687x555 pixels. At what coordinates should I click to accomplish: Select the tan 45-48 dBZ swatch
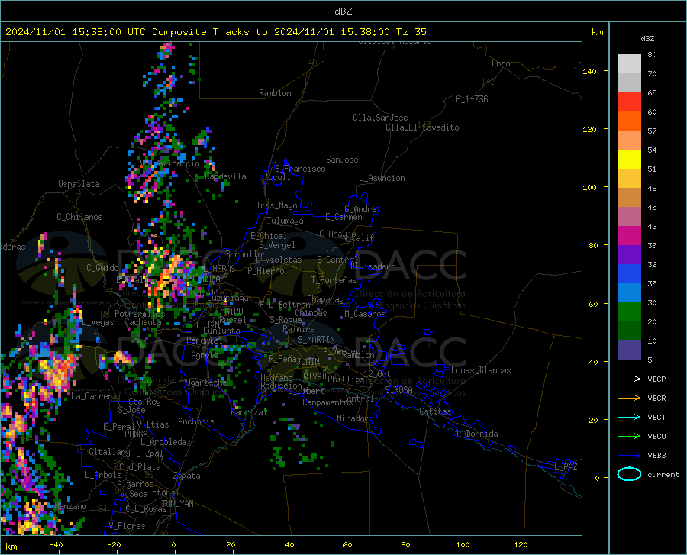[x=629, y=198]
